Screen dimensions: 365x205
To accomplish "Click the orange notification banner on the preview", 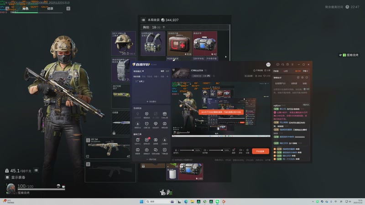I will click(221, 112).
